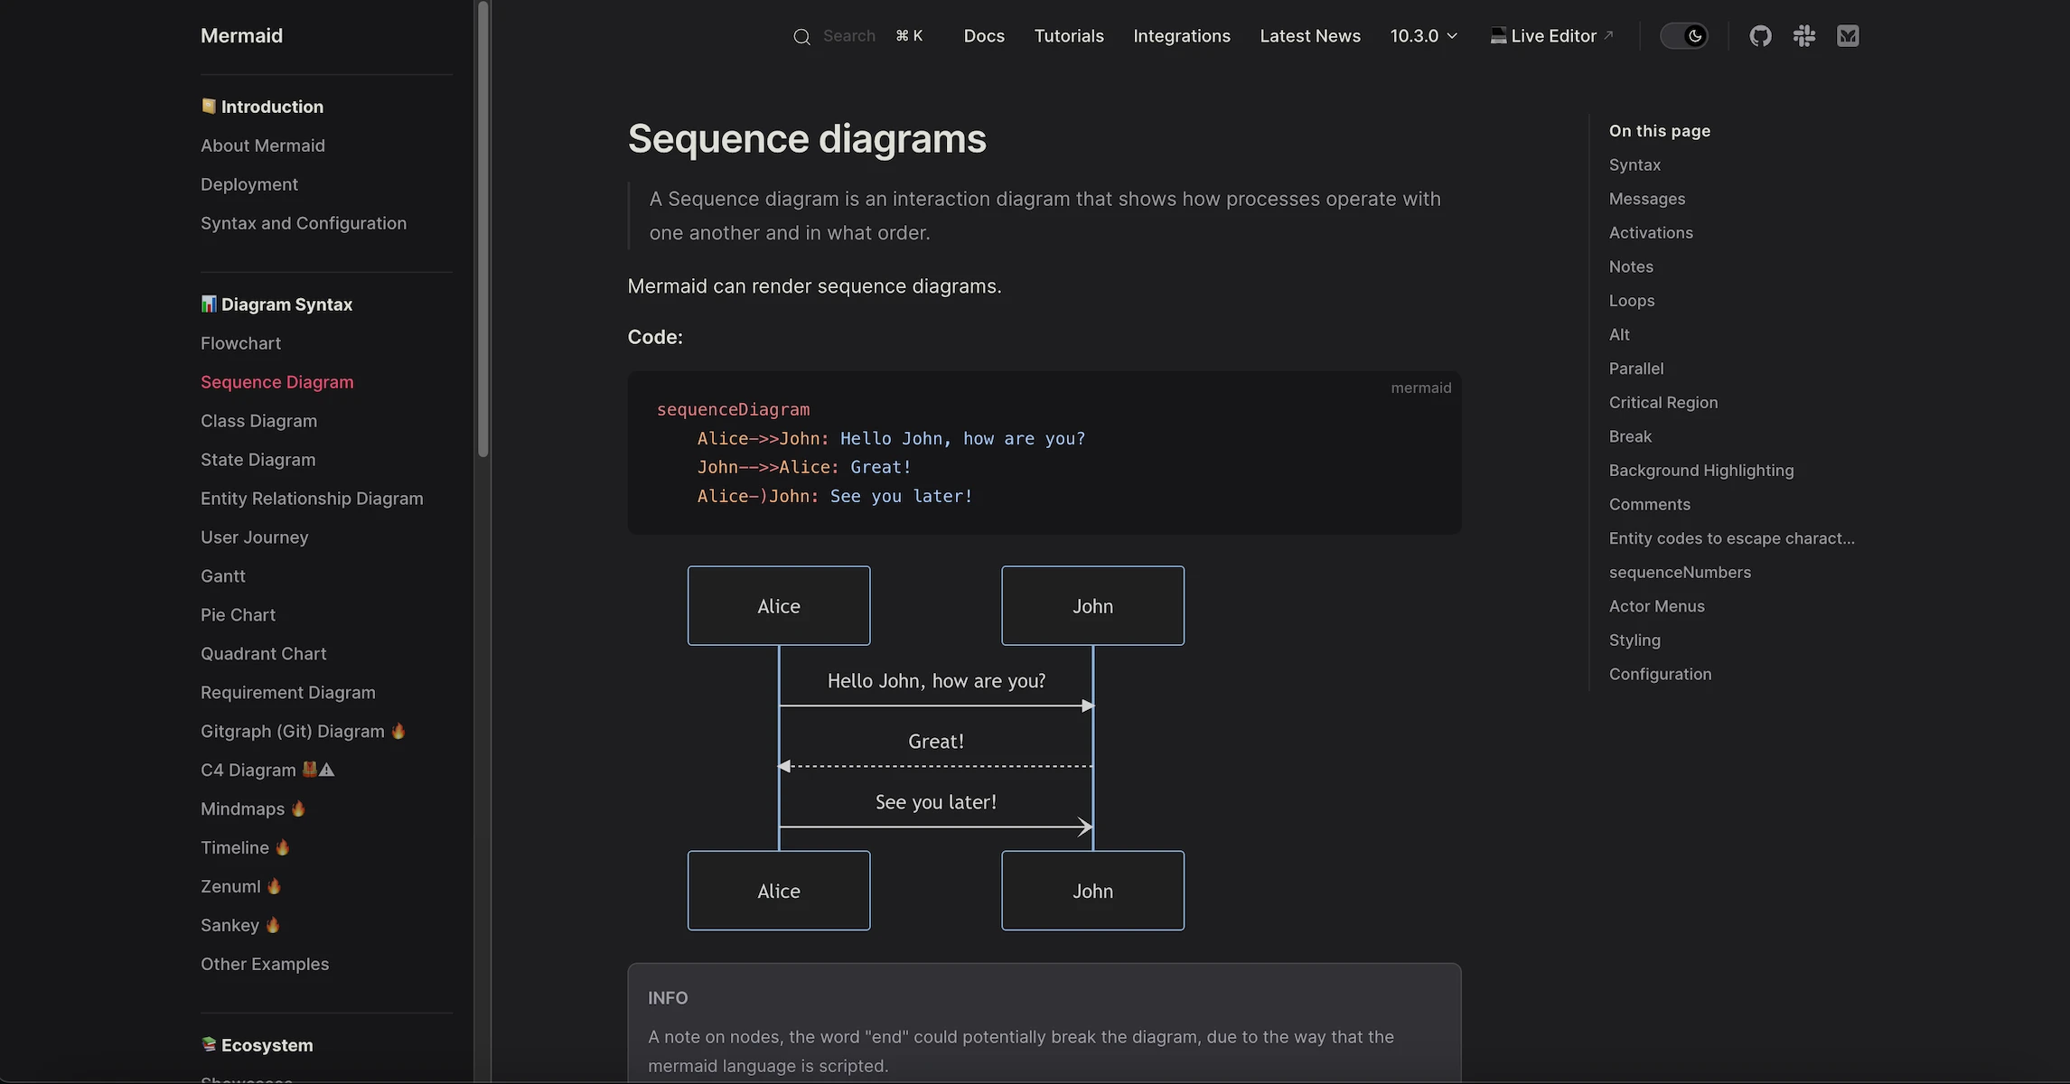2070x1084 pixels.
Task: Open Class Diagram in sidebar
Action: (x=258, y=421)
